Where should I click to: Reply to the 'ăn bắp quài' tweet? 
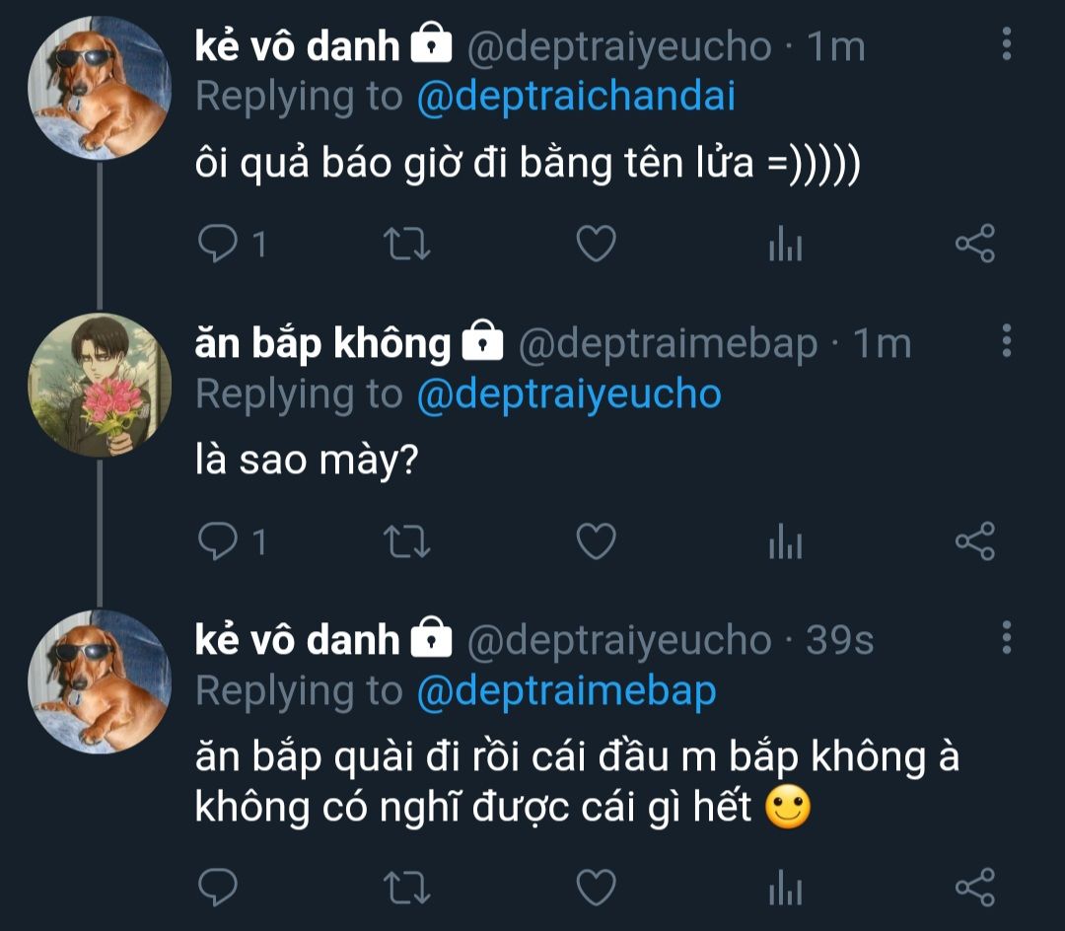tap(216, 887)
